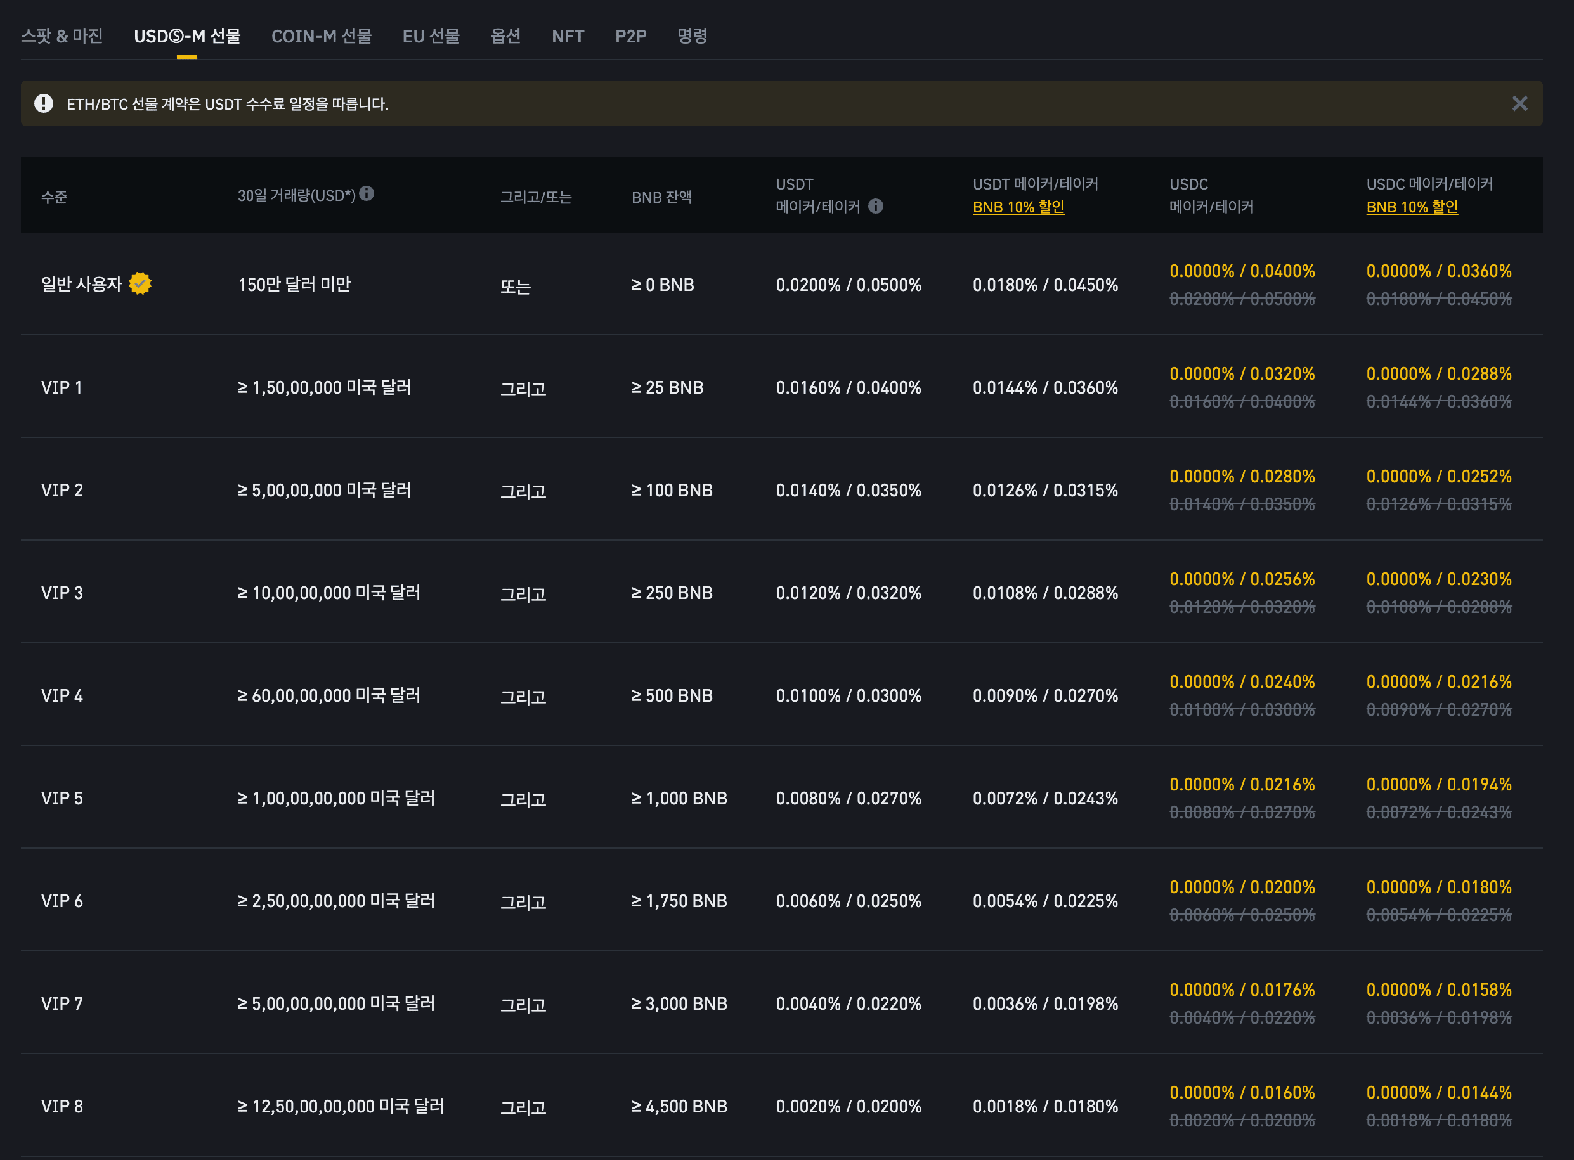The height and width of the screenshot is (1160, 1574).
Task: Click VIP 8 row's 4,500 BNB balance
Action: pyautogui.click(x=679, y=1107)
